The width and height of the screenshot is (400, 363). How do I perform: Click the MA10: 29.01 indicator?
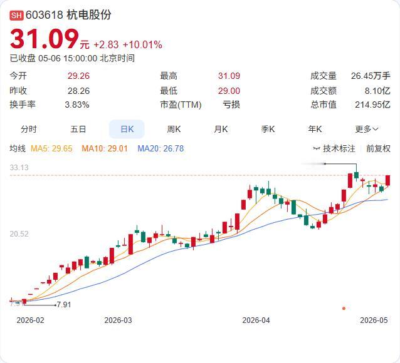point(105,148)
